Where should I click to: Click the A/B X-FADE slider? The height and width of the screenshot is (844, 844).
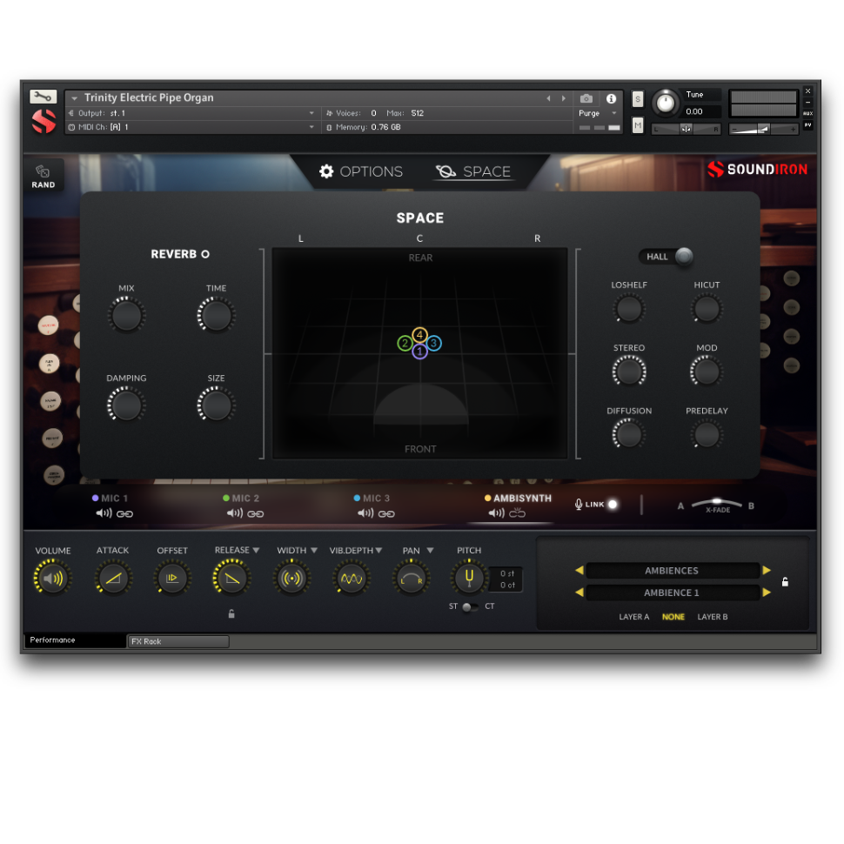pyautogui.click(x=717, y=505)
